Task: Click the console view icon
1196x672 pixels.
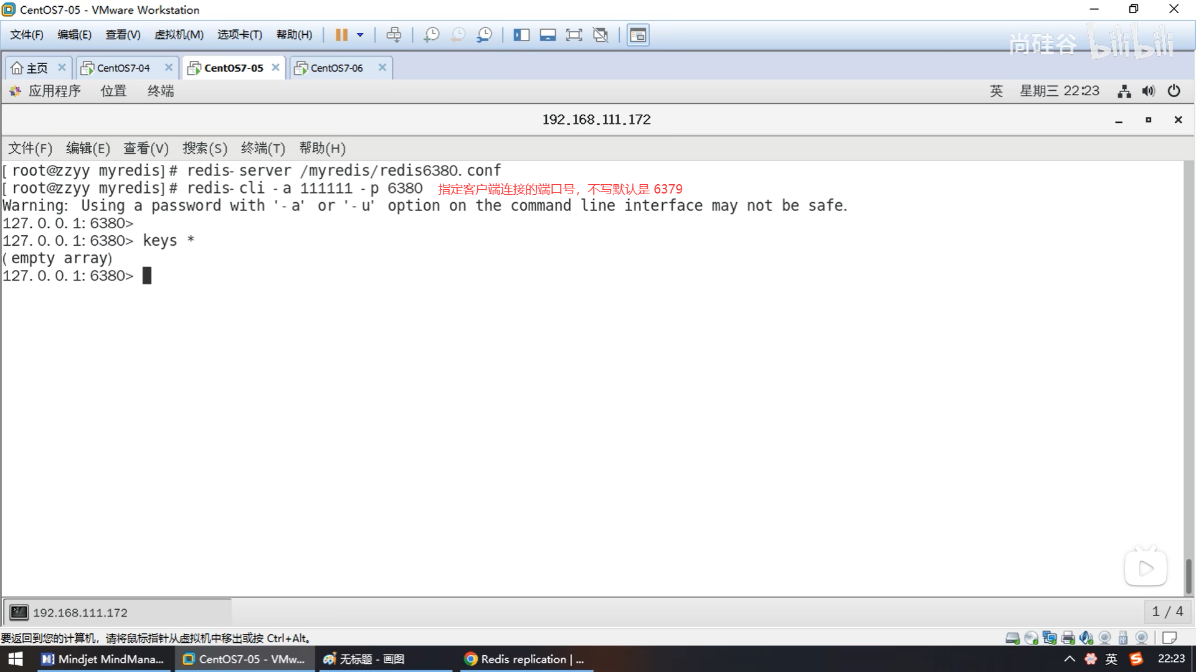Action: pyautogui.click(x=638, y=35)
